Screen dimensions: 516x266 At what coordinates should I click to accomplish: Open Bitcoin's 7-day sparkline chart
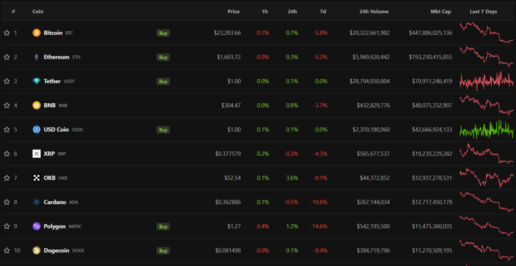point(486,33)
